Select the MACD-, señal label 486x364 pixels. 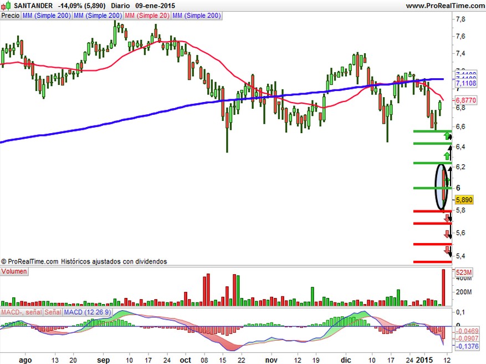pyautogui.click(x=22, y=312)
